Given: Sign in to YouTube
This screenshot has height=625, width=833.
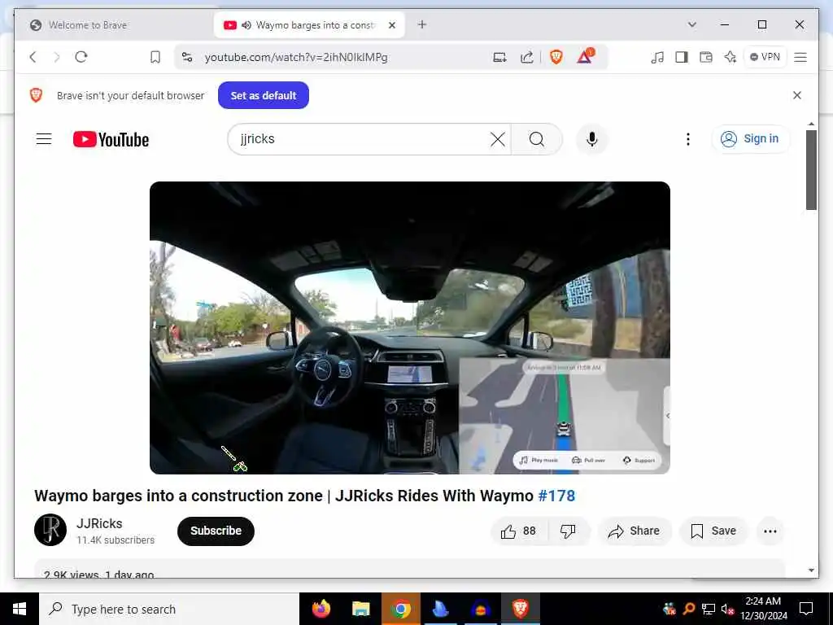Looking at the screenshot, I should 750,138.
